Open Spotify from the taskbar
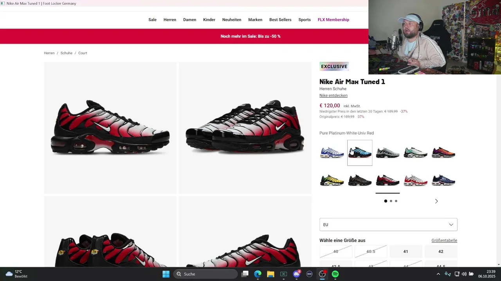 point(335,274)
